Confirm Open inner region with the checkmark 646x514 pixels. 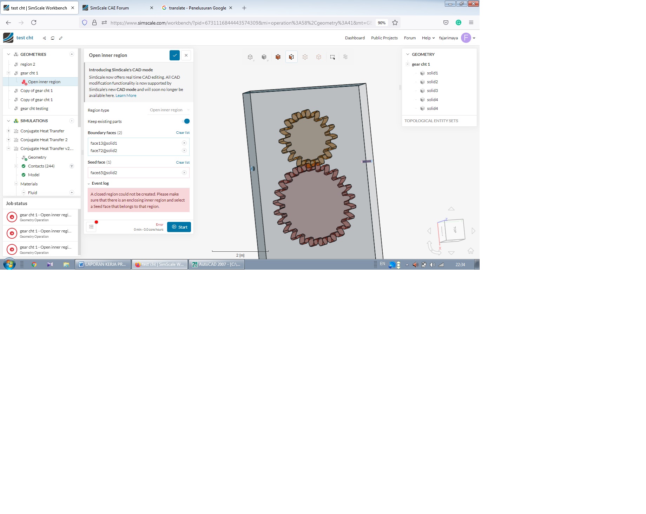pyautogui.click(x=174, y=55)
